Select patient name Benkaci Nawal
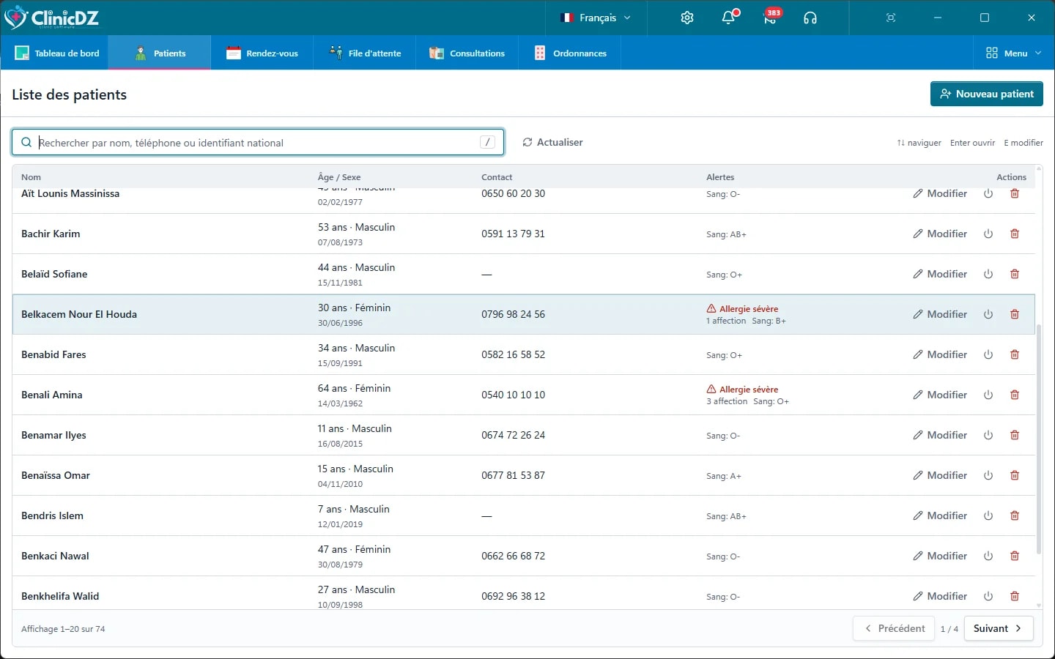 click(55, 556)
